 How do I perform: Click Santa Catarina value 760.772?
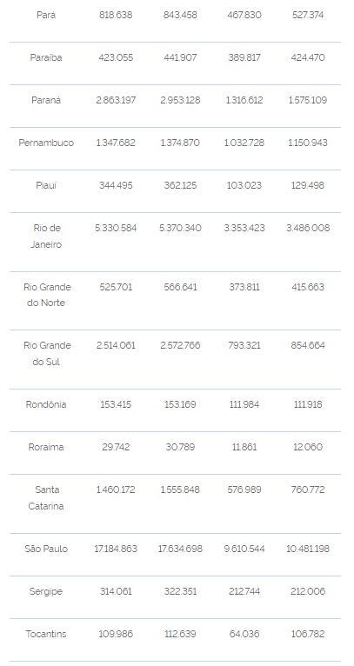308,490
